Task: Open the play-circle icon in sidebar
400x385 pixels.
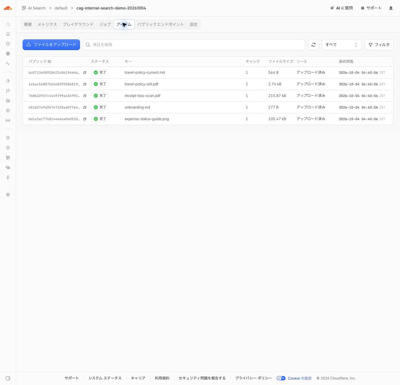Action: 8,111
